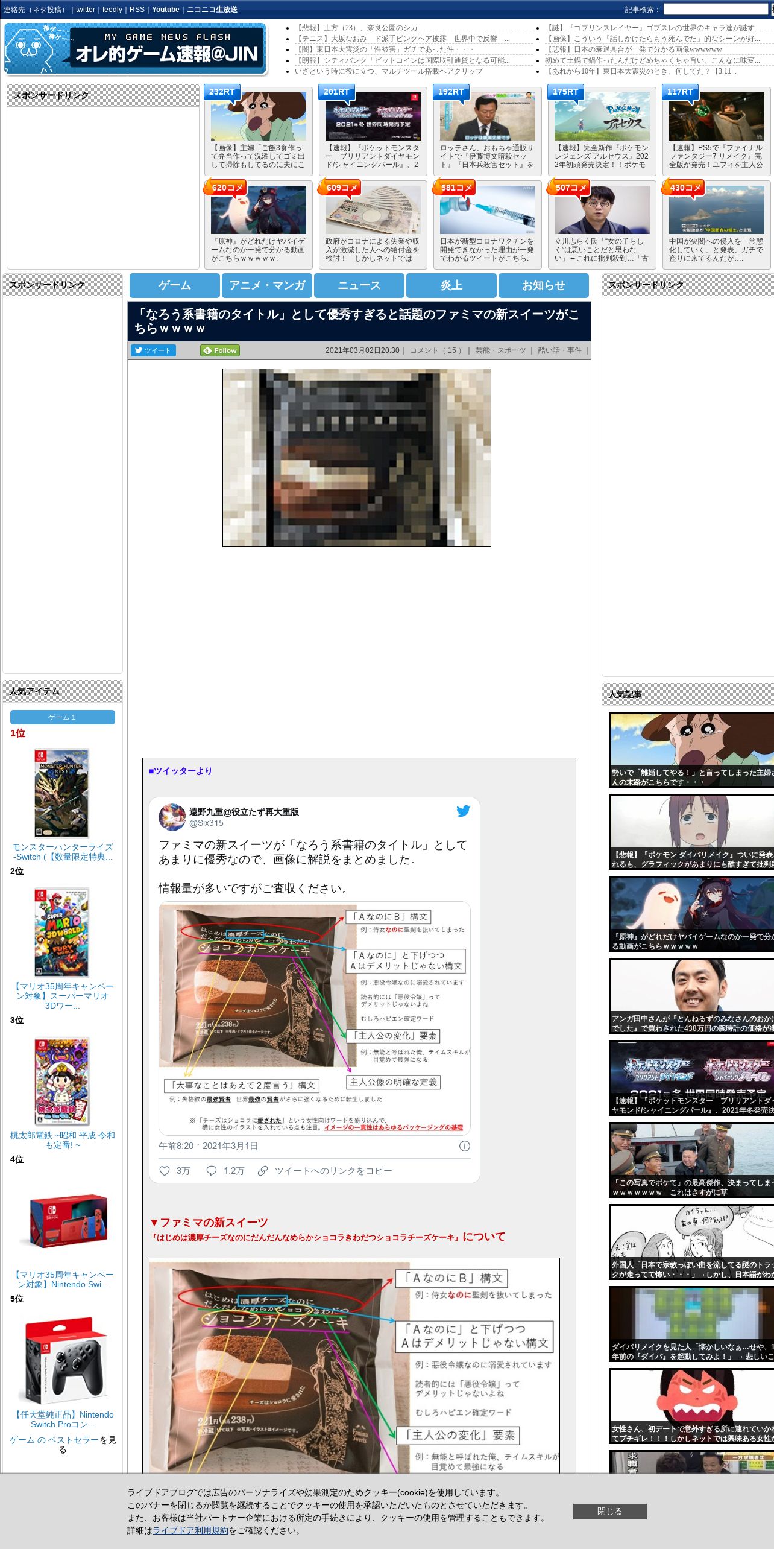This screenshot has height=1549, width=774.
Task: Click the link chain icon to copy tweet link
Action: (x=262, y=1170)
